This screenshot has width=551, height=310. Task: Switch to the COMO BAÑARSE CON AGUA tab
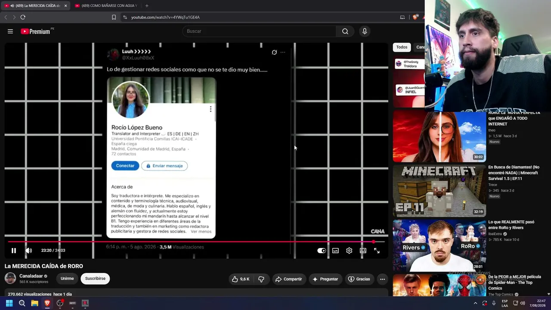click(x=106, y=6)
